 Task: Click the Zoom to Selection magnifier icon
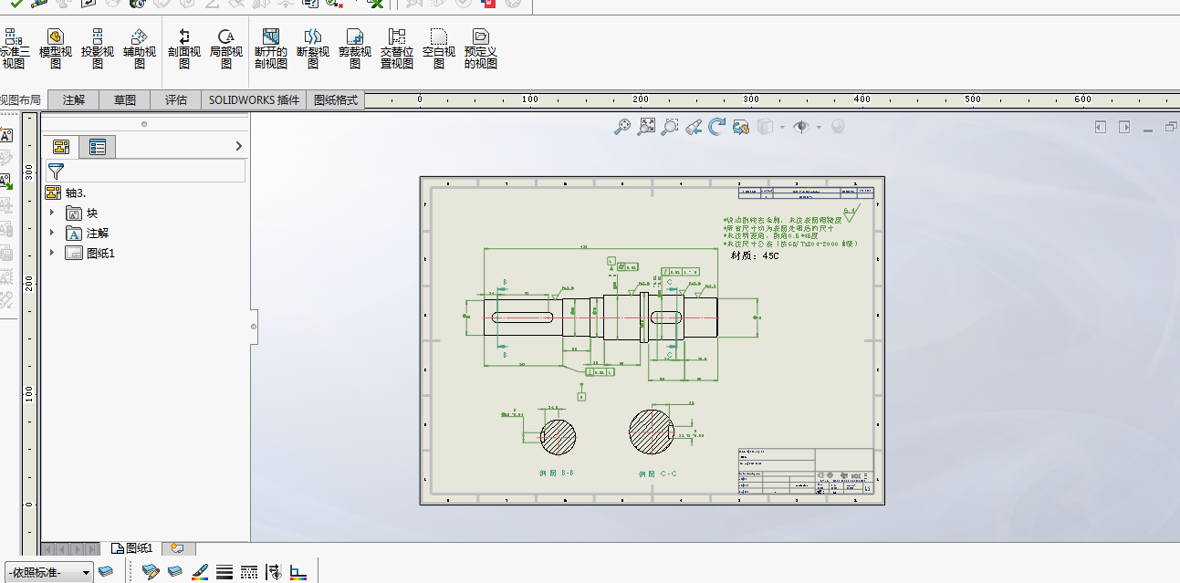[x=670, y=128]
